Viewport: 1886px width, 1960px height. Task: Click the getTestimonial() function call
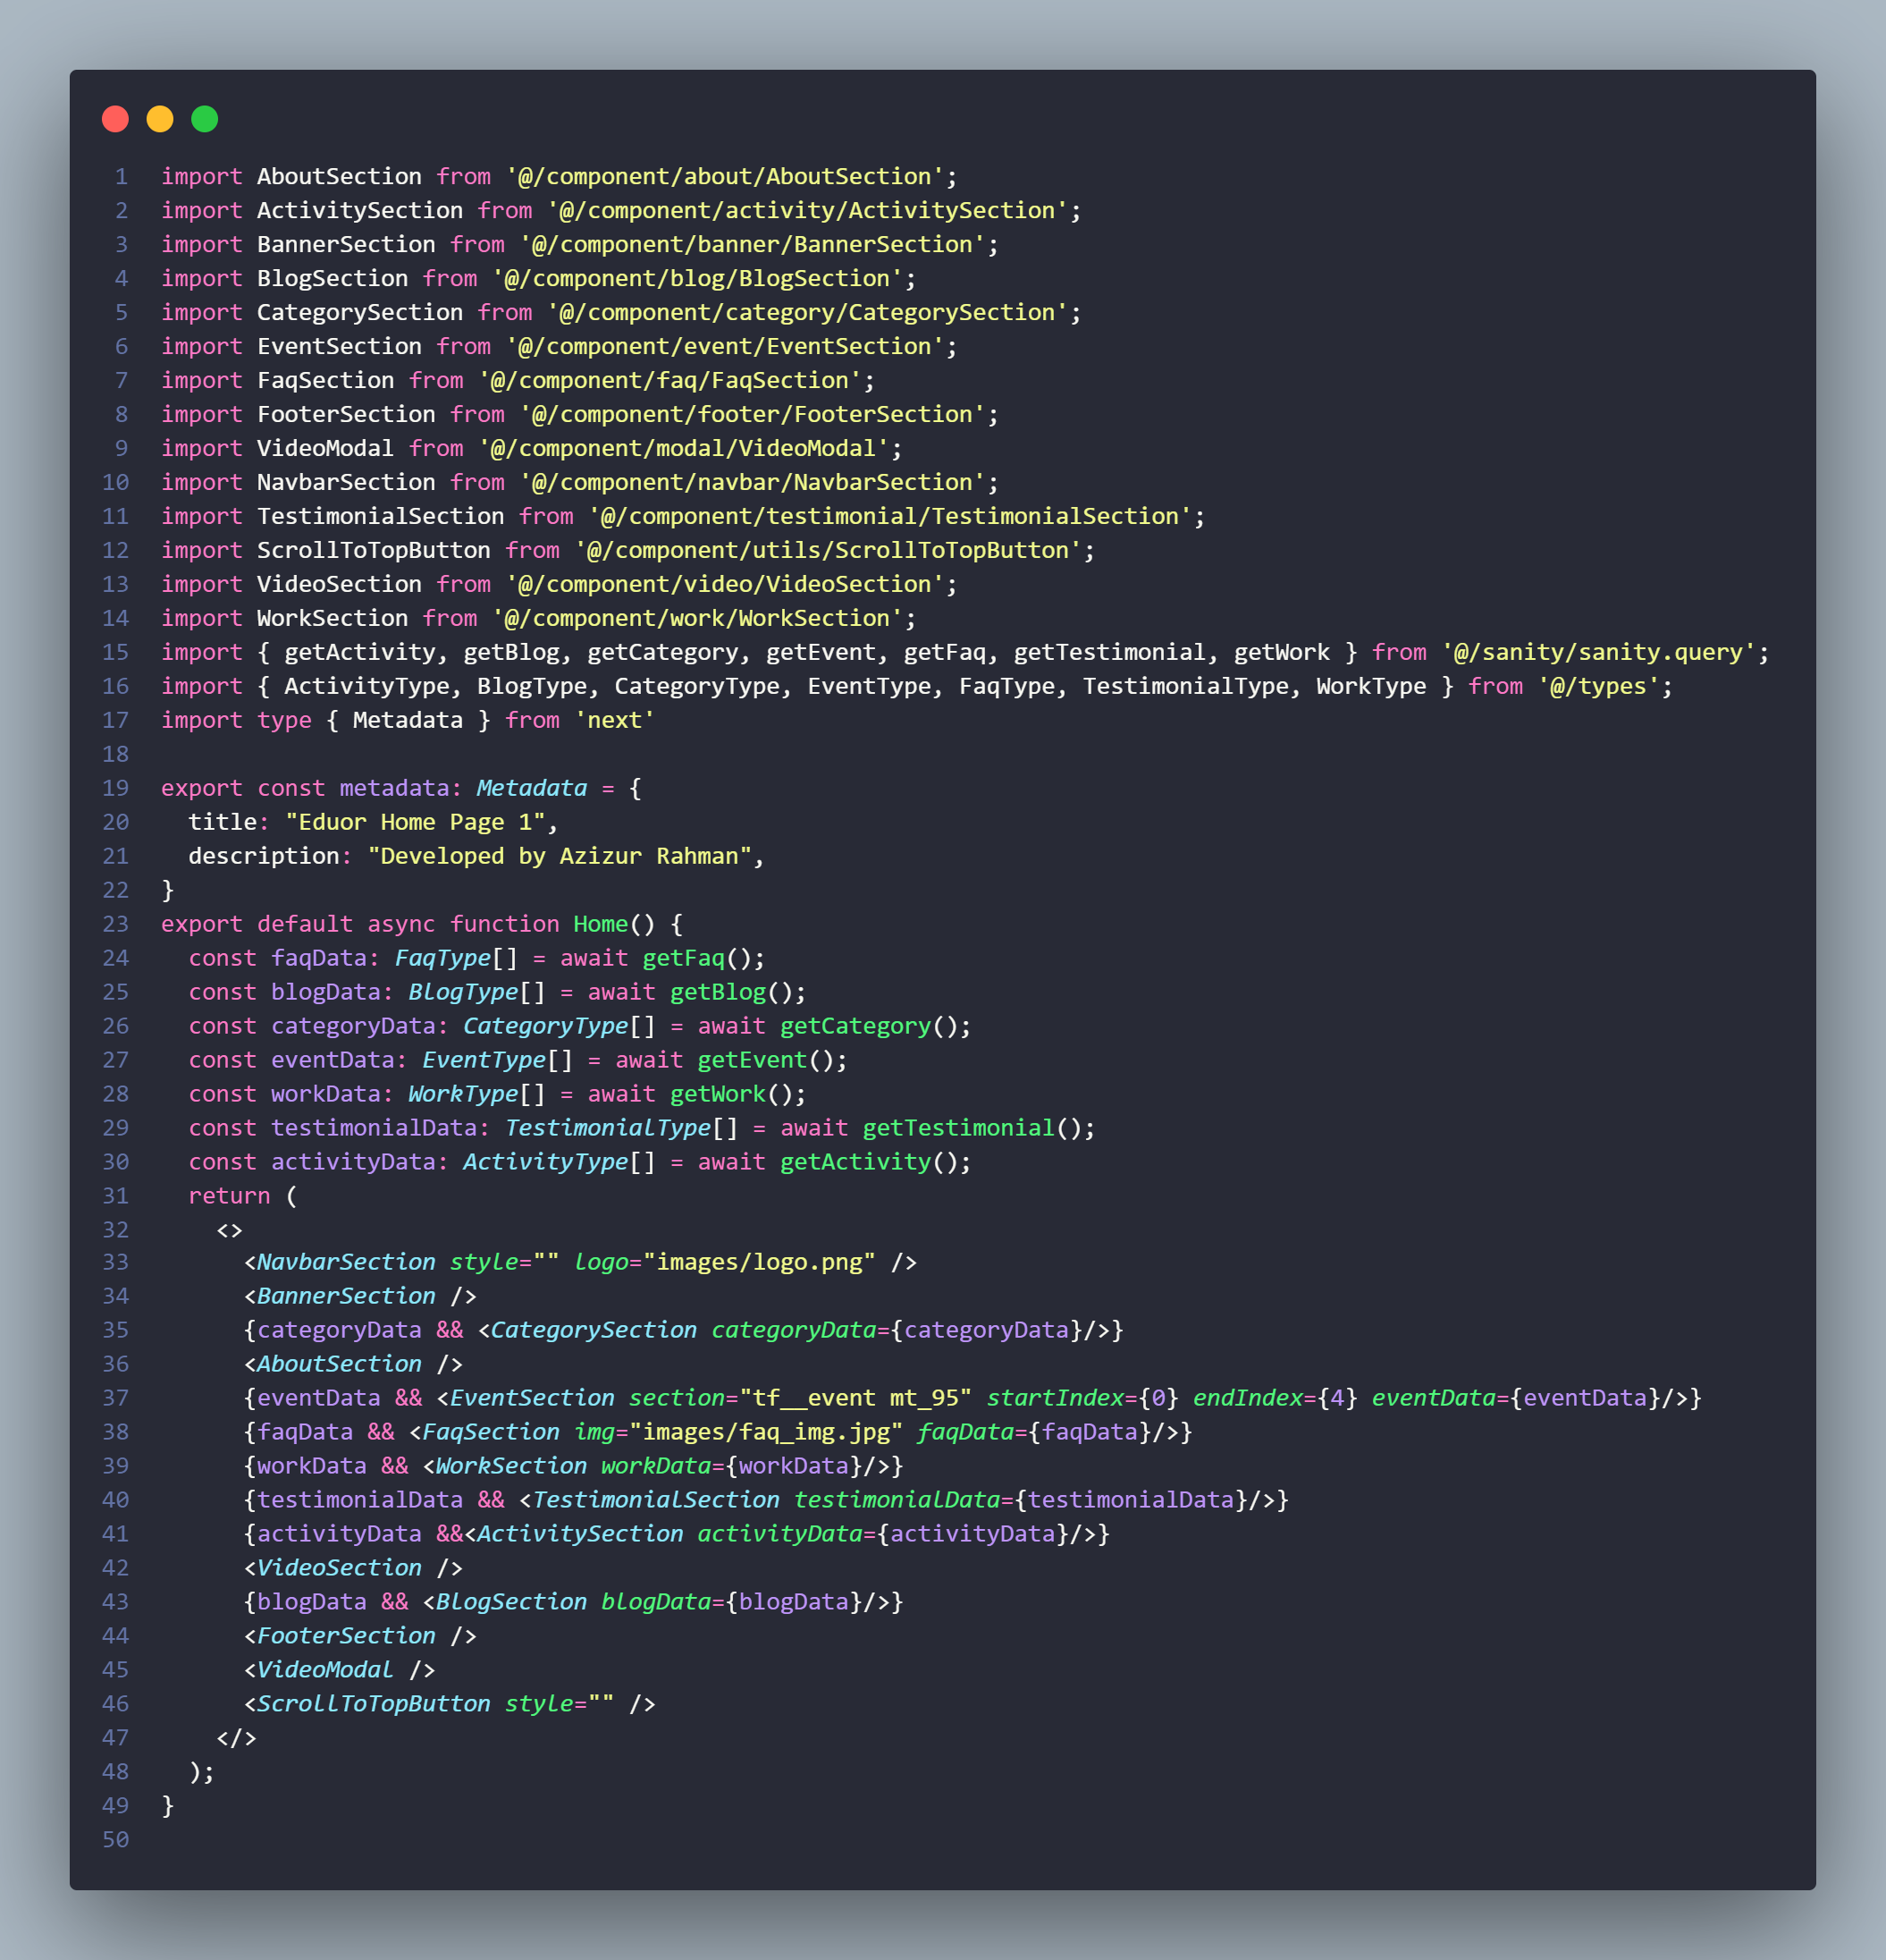click(x=957, y=1128)
